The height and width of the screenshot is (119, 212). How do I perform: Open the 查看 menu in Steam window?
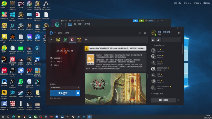(70, 21)
